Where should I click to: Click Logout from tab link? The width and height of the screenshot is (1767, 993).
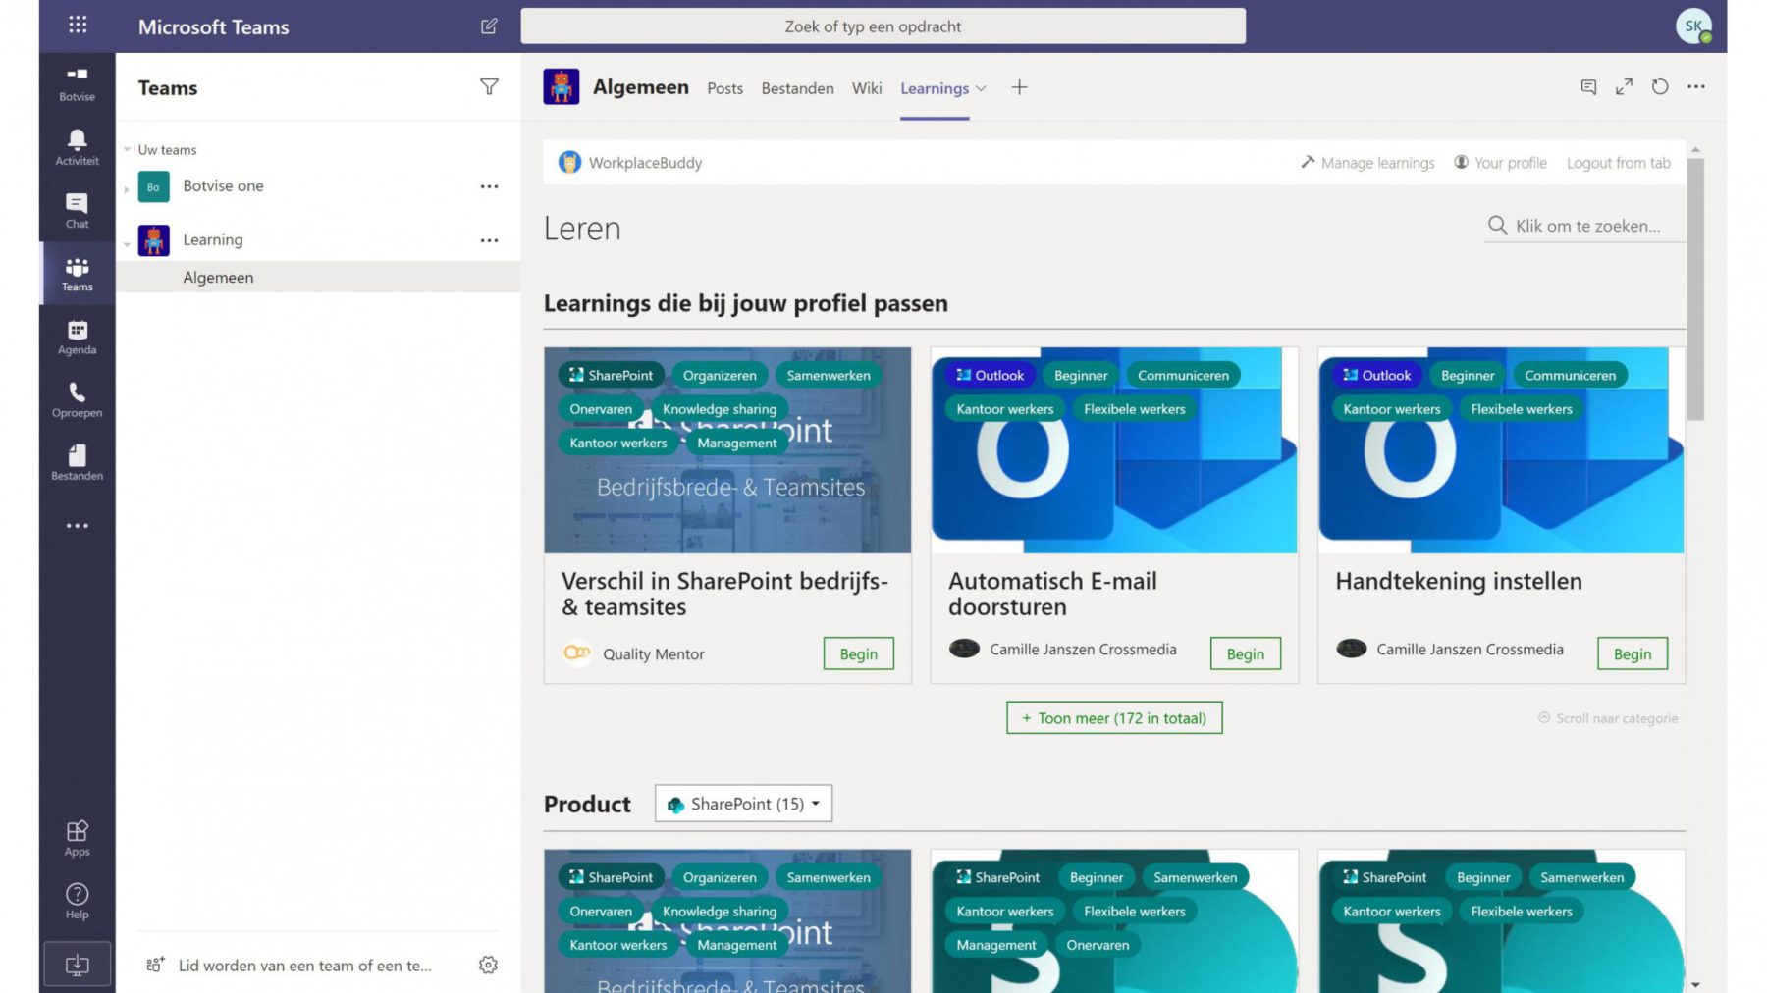1618,163
